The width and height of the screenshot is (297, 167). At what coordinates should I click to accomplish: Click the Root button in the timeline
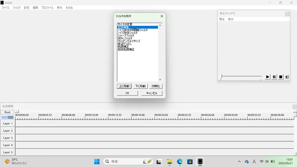(x=7, y=112)
